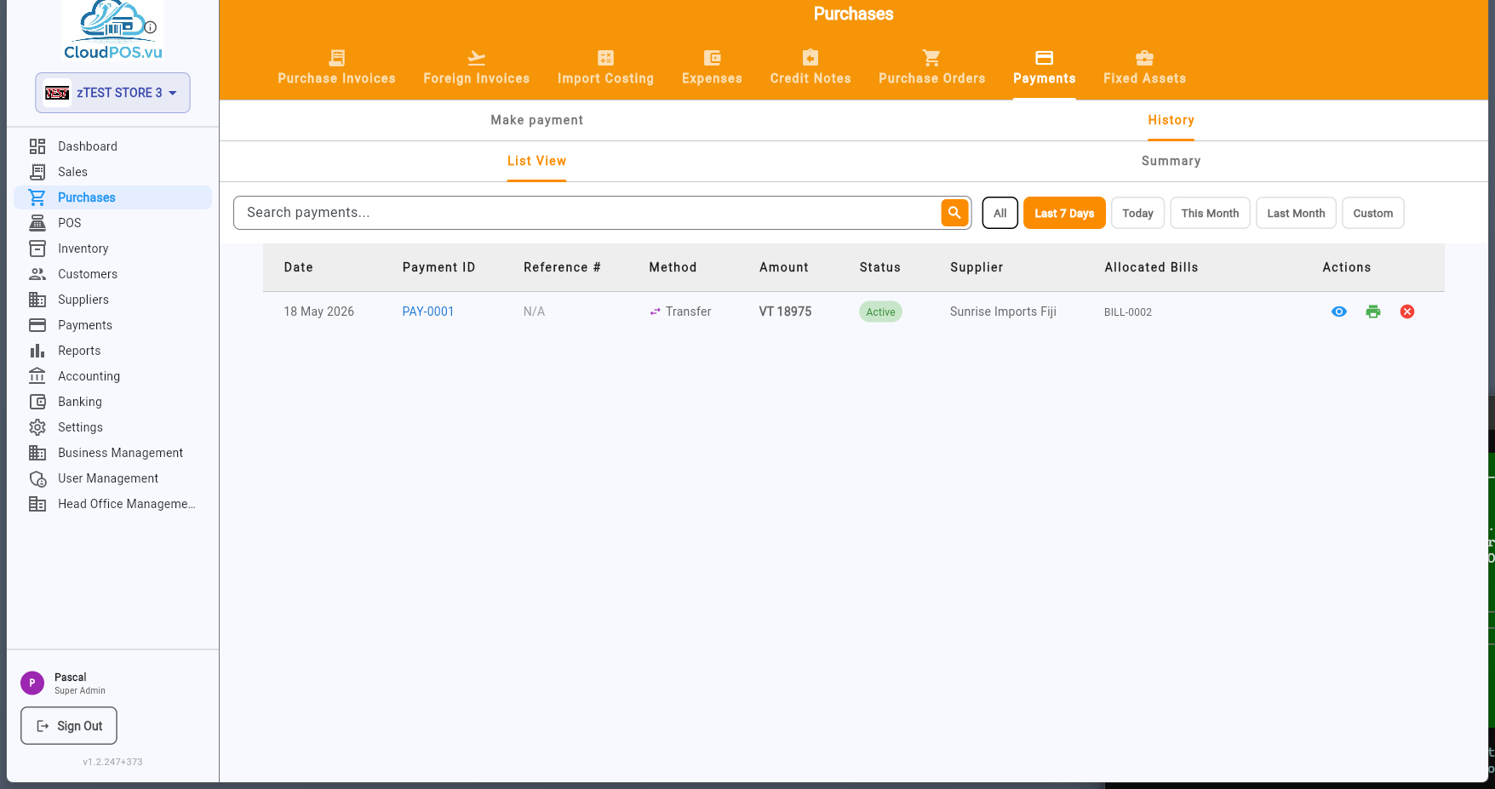View payment PAY-0001 via eye icon
The width and height of the screenshot is (1495, 789).
(1338, 312)
